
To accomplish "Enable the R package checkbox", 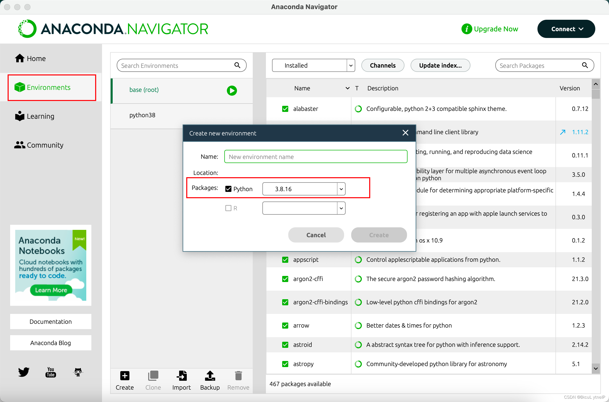I will tap(228, 208).
